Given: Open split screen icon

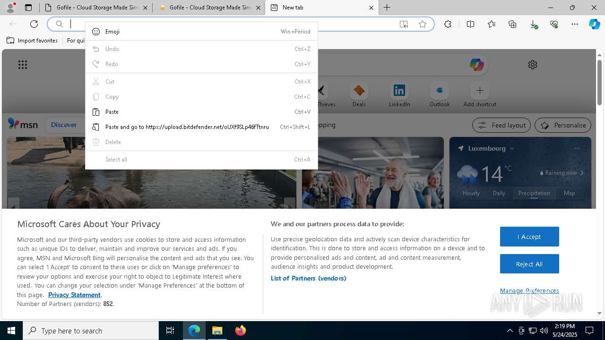Looking at the screenshot, I should 471,24.
